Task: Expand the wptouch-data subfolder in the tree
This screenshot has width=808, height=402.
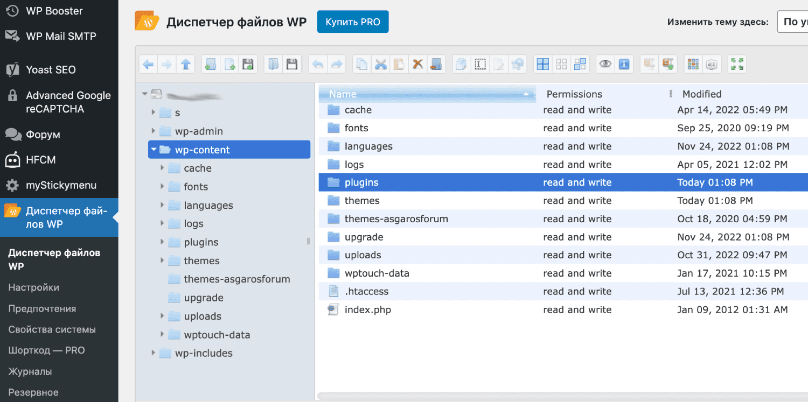Action: pyautogui.click(x=162, y=334)
